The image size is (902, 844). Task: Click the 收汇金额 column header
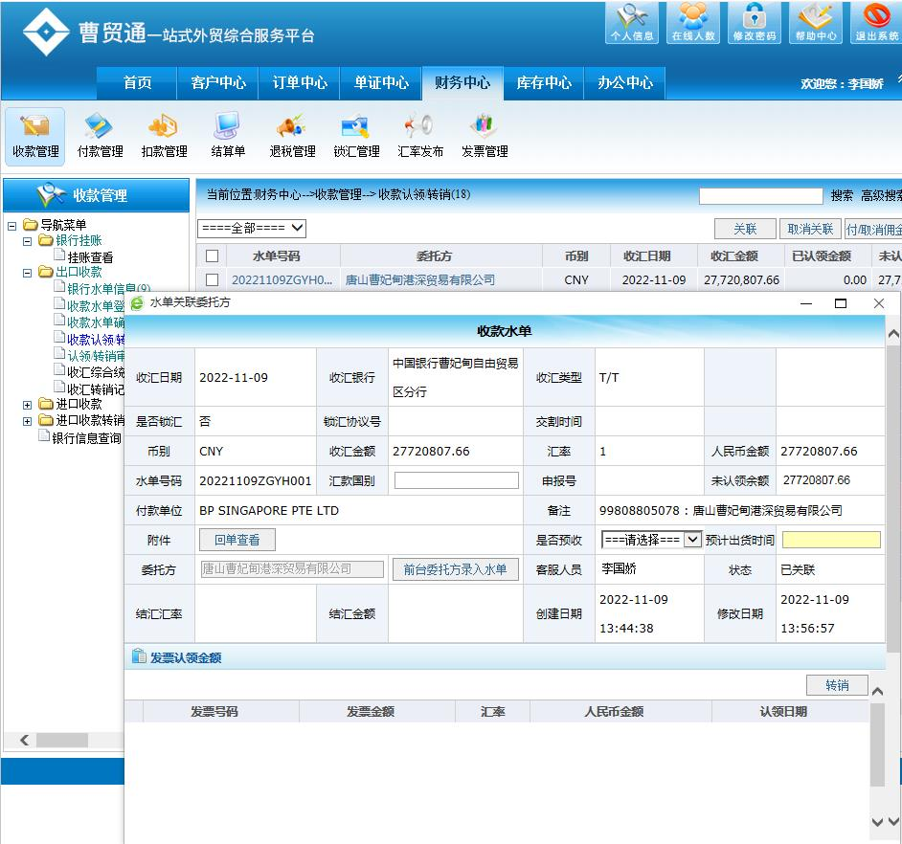pos(734,255)
